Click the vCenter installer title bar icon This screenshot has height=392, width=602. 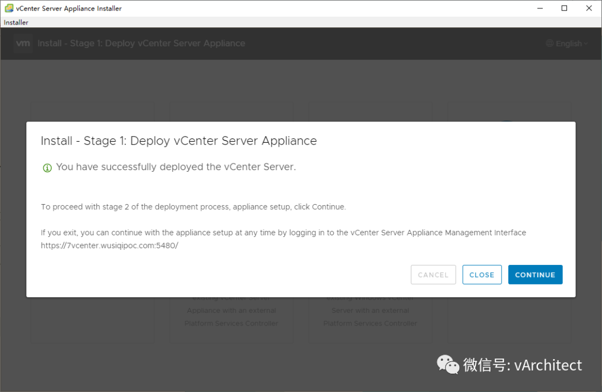(9, 8)
